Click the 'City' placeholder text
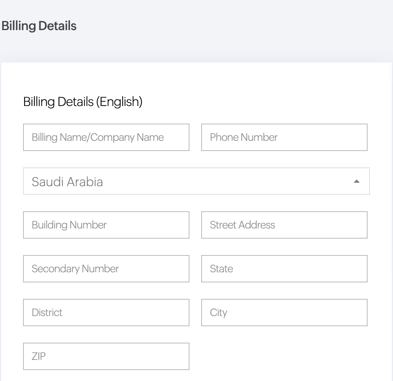The image size is (393, 381). click(x=218, y=313)
